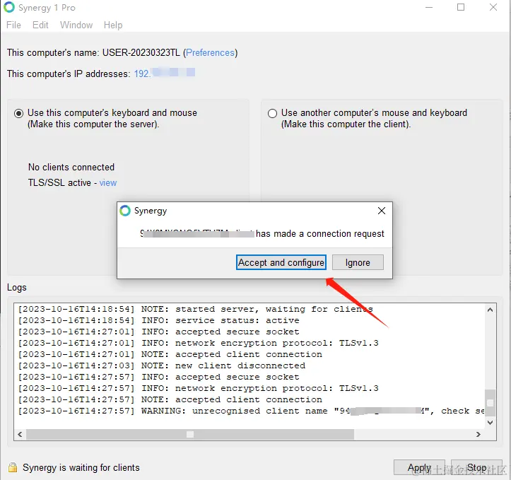
Task: Click the log scroll down arrow
Action: pyautogui.click(x=490, y=422)
